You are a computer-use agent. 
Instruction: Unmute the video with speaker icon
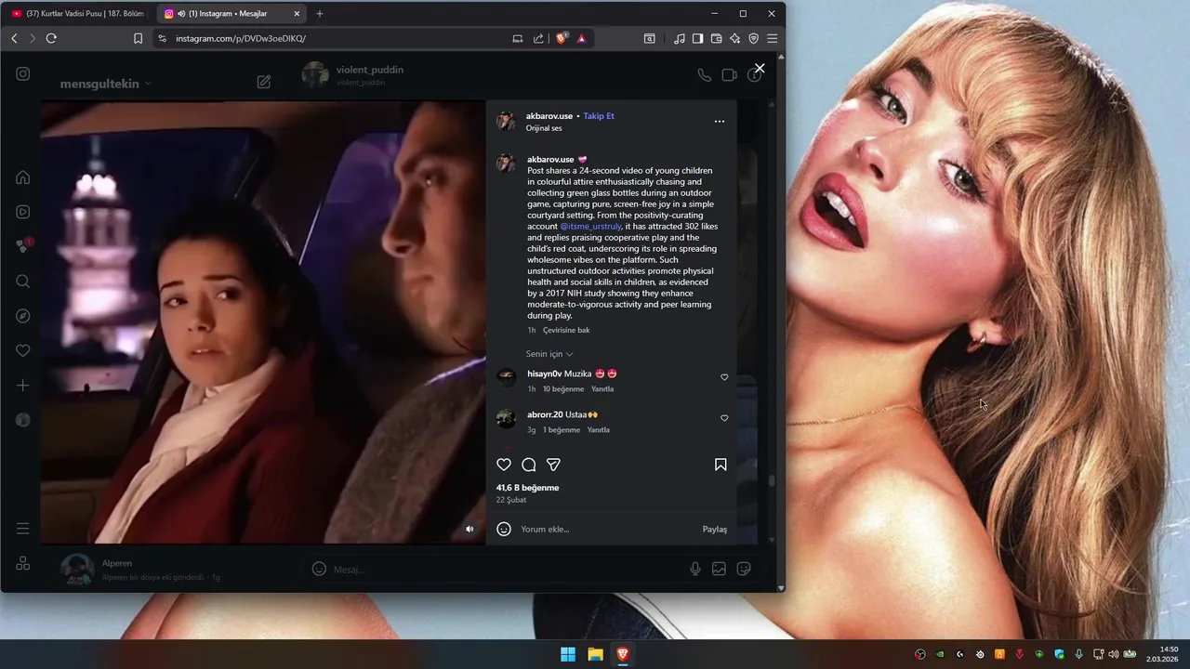[469, 529]
